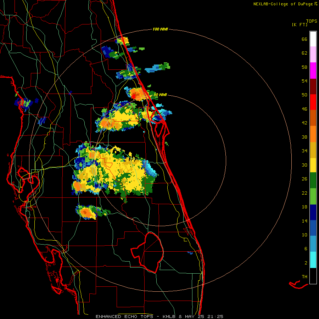
Task: Click the TOPS legend title
Action: [312, 21]
